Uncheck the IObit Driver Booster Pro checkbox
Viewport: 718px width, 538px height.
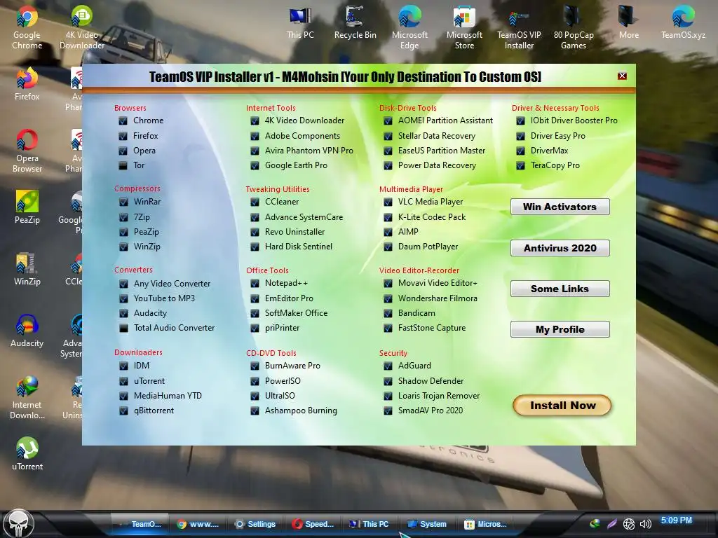(x=520, y=120)
